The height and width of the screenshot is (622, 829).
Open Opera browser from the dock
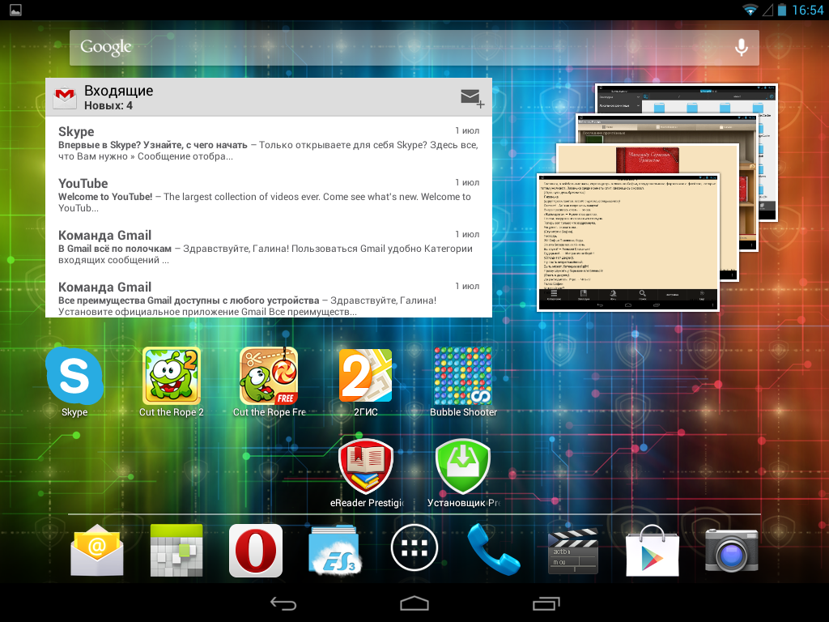point(256,551)
